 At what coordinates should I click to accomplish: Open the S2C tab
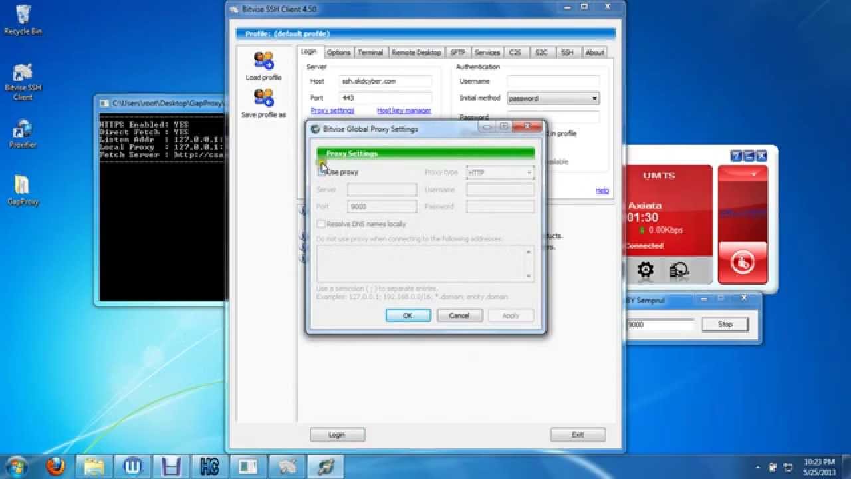pyautogui.click(x=541, y=52)
